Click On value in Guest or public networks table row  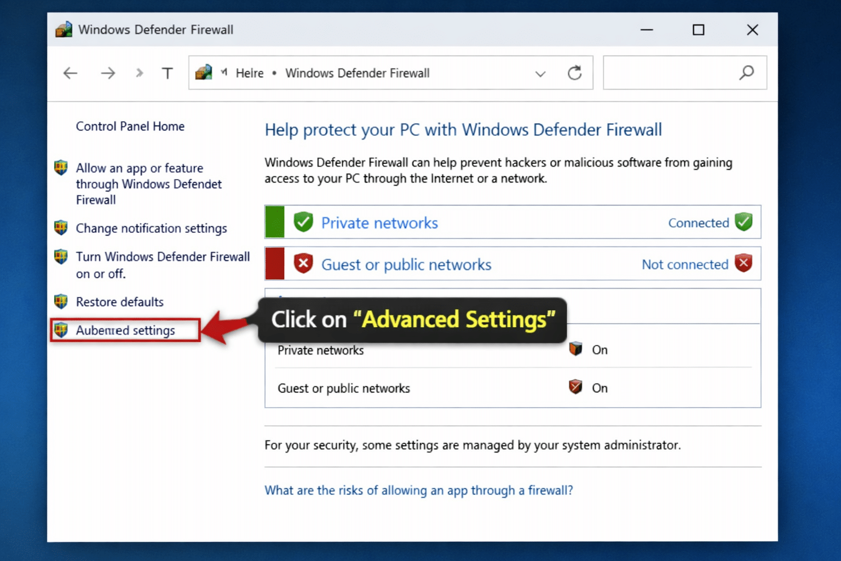click(x=600, y=388)
